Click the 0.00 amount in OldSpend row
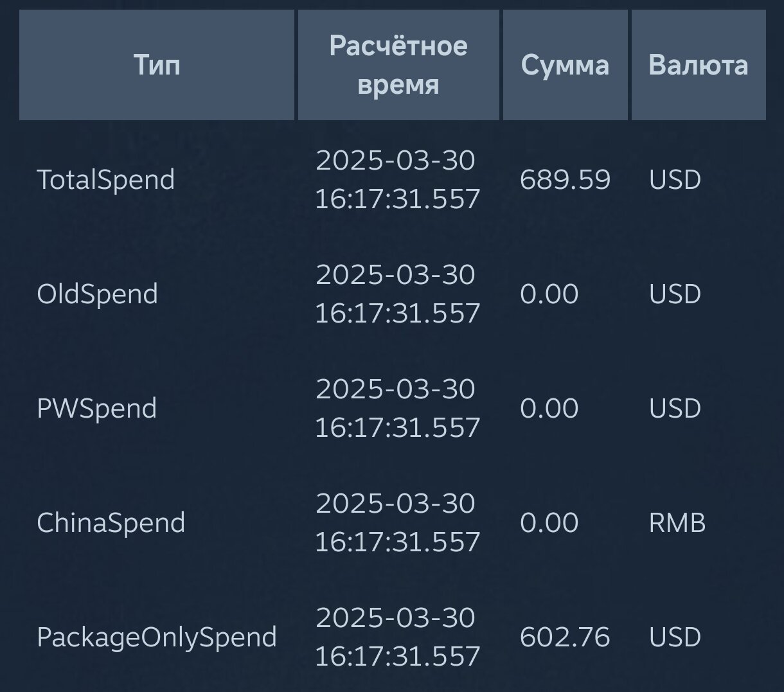Image resolution: width=784 pixels, height=692 pixels. click(549, 294)
